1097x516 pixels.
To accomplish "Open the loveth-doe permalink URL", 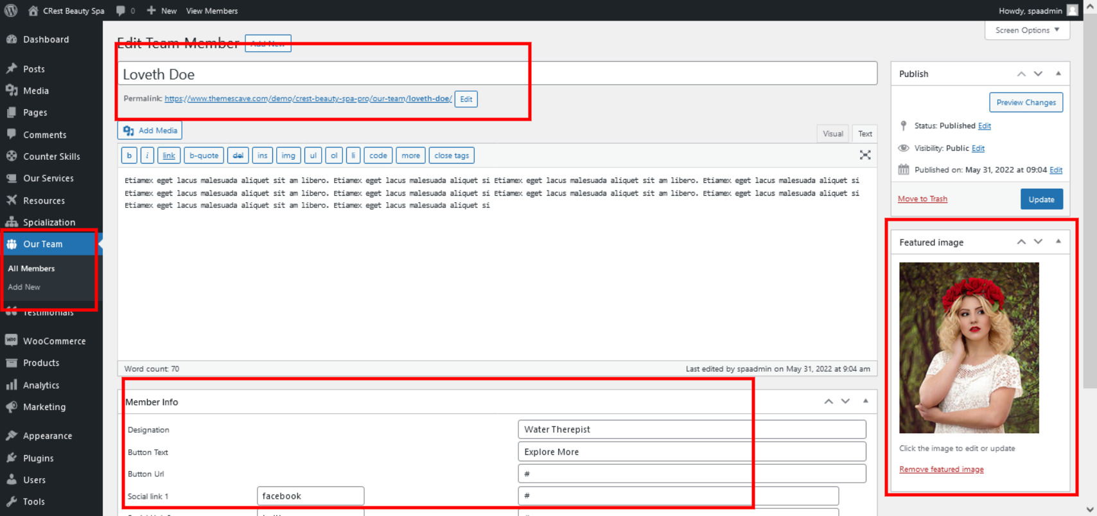I will pyautogui.click(x=308, y=99).
